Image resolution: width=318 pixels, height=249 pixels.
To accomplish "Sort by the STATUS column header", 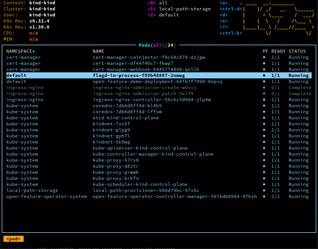I will [x=297, y=51].
